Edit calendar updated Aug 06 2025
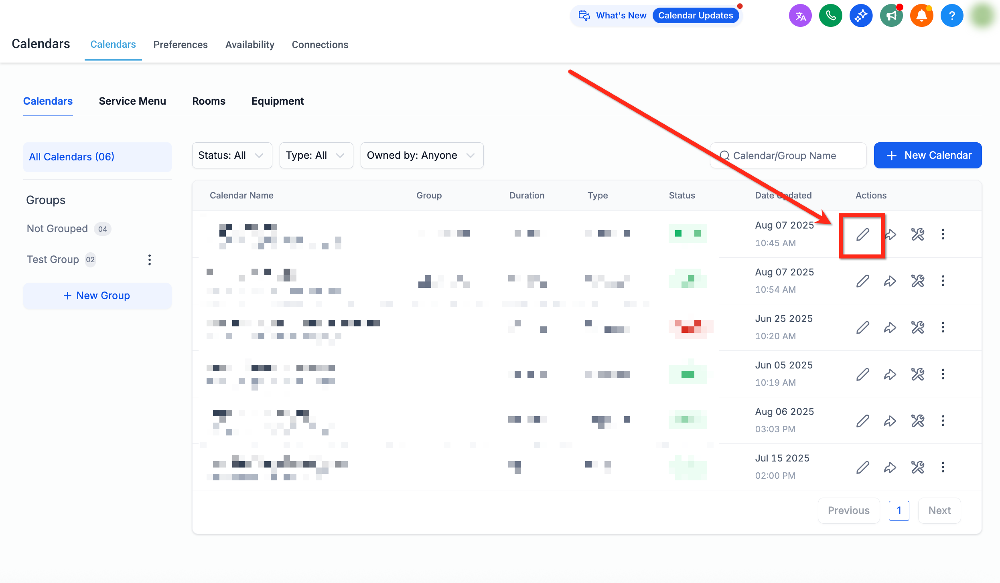 pyautogui.click(x=862, y=421)
